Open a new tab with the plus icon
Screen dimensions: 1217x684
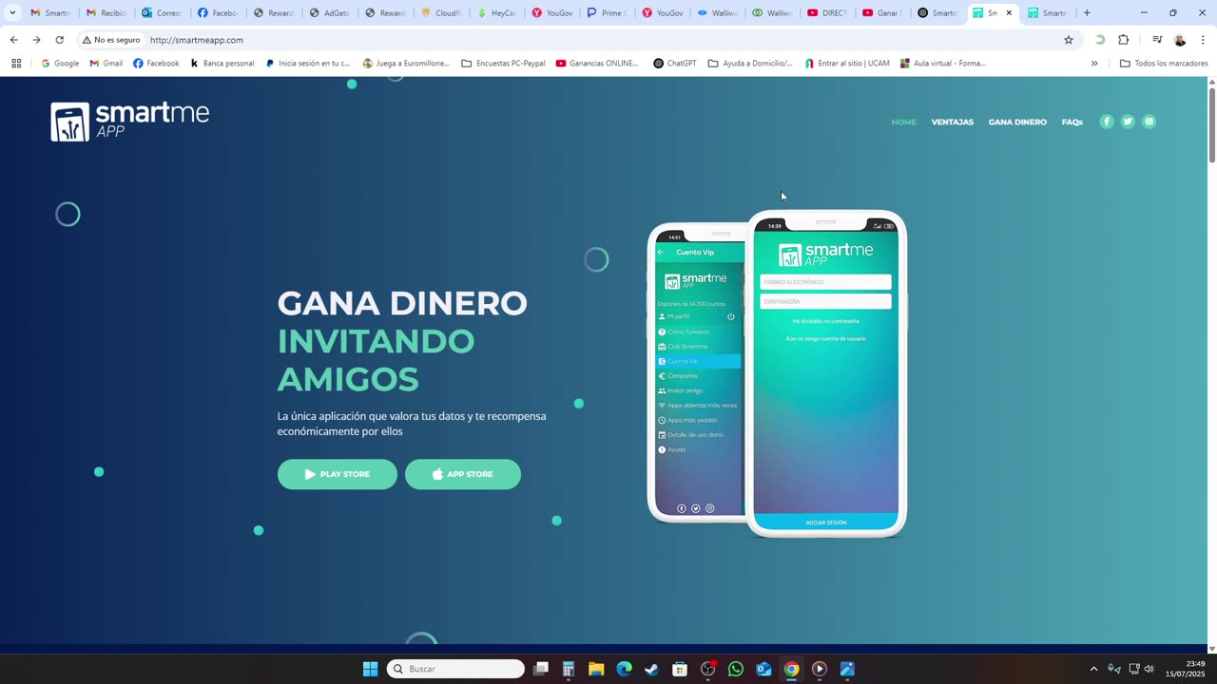[1087, 13]
